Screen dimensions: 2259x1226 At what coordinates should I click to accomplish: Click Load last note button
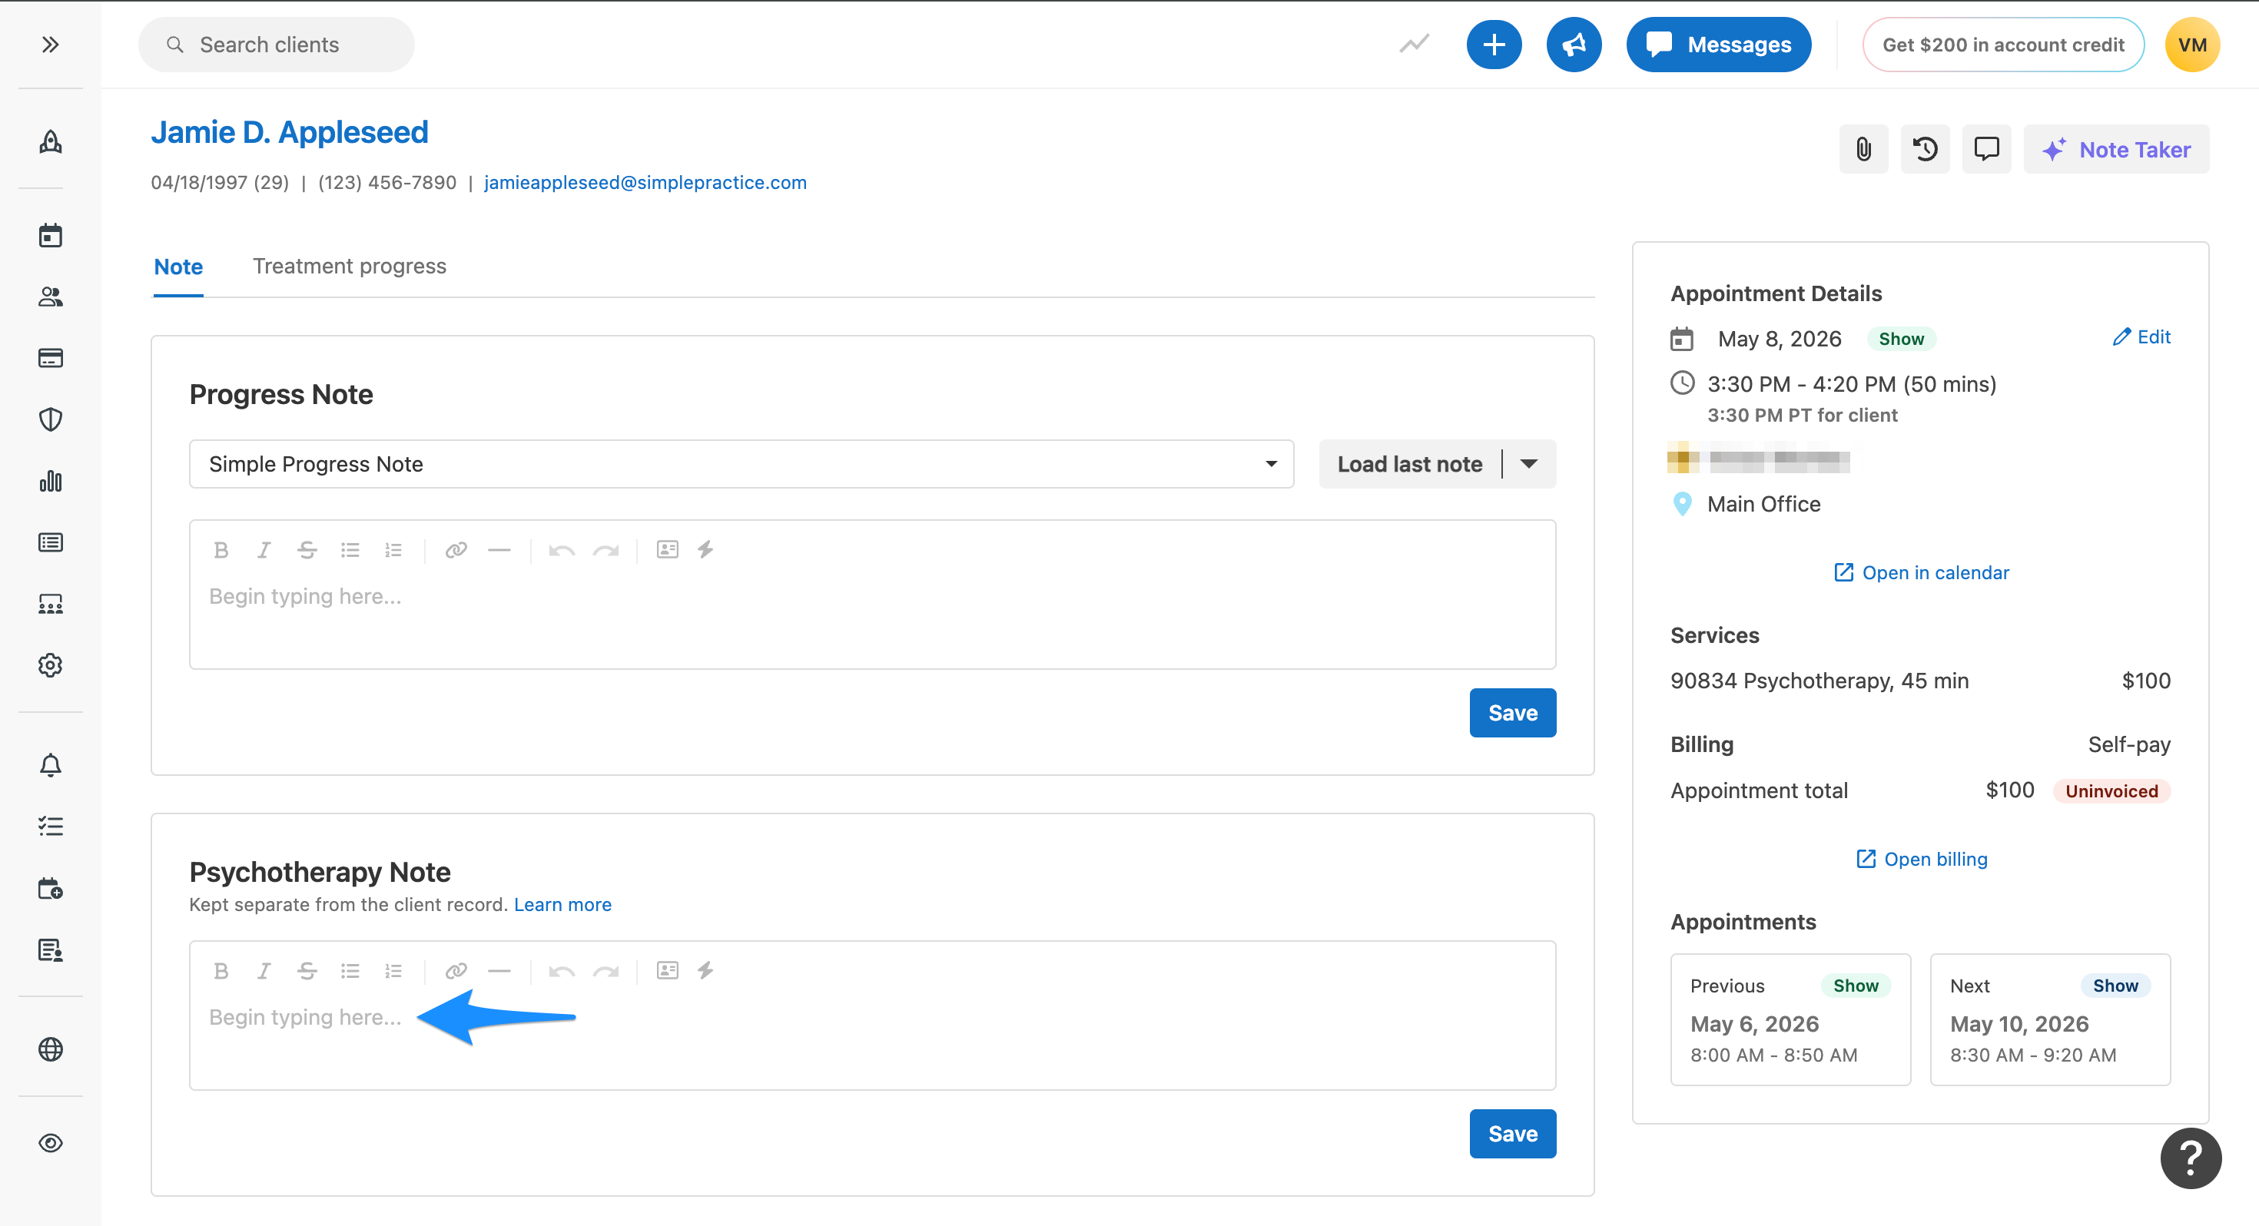[1409, 464]
